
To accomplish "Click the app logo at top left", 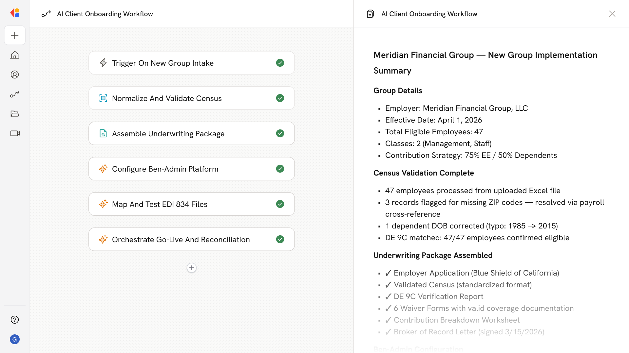I will coord(15,13).
